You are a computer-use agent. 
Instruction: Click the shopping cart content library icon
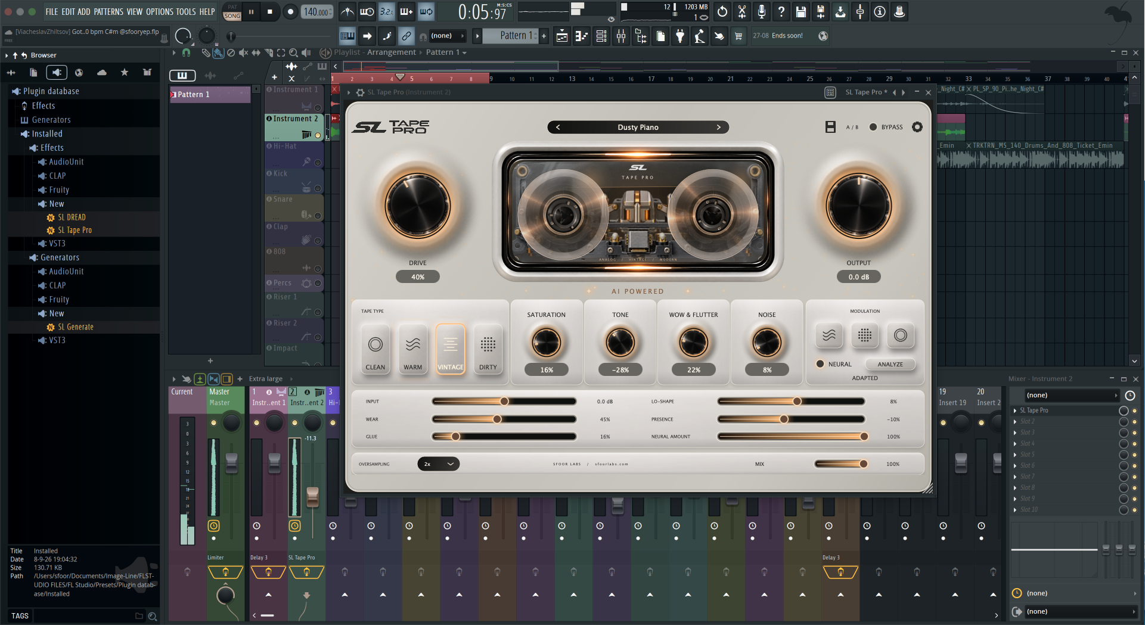(738, 36)
